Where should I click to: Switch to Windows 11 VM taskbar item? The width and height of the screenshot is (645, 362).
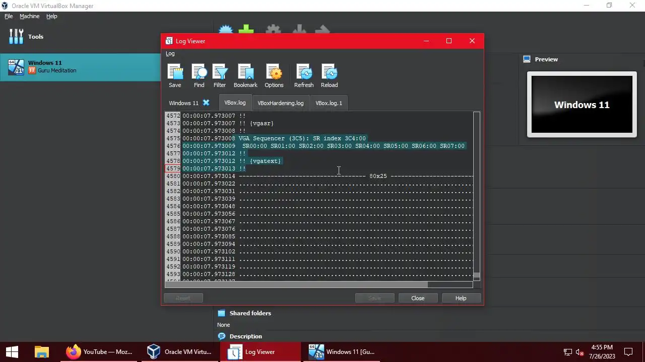[342, 352]
